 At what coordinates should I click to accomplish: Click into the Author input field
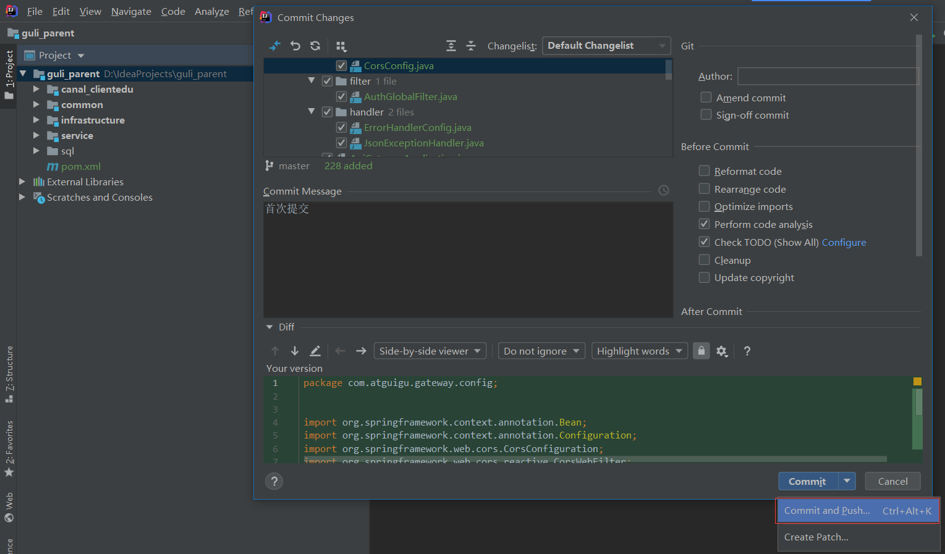[x=828, y=77]
